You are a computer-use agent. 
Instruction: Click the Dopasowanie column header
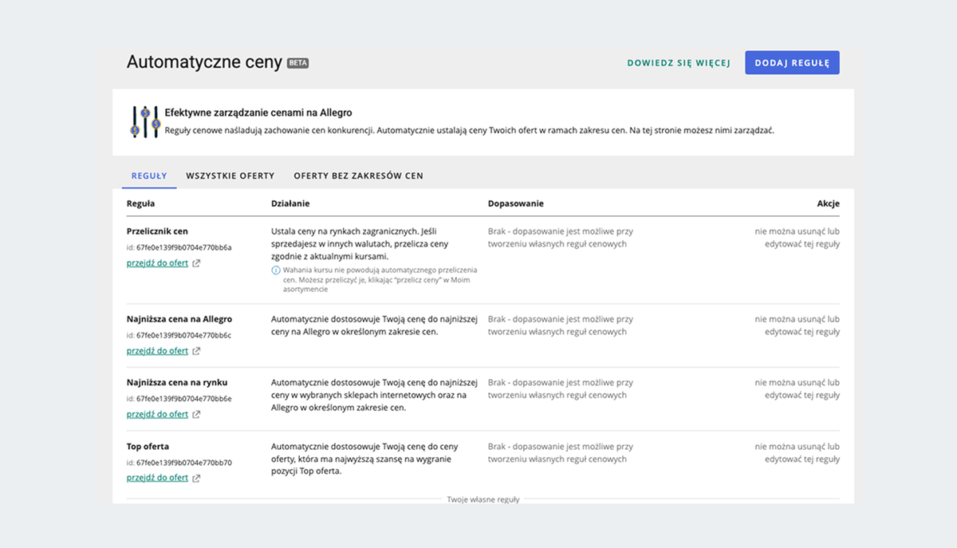(516, 203)
